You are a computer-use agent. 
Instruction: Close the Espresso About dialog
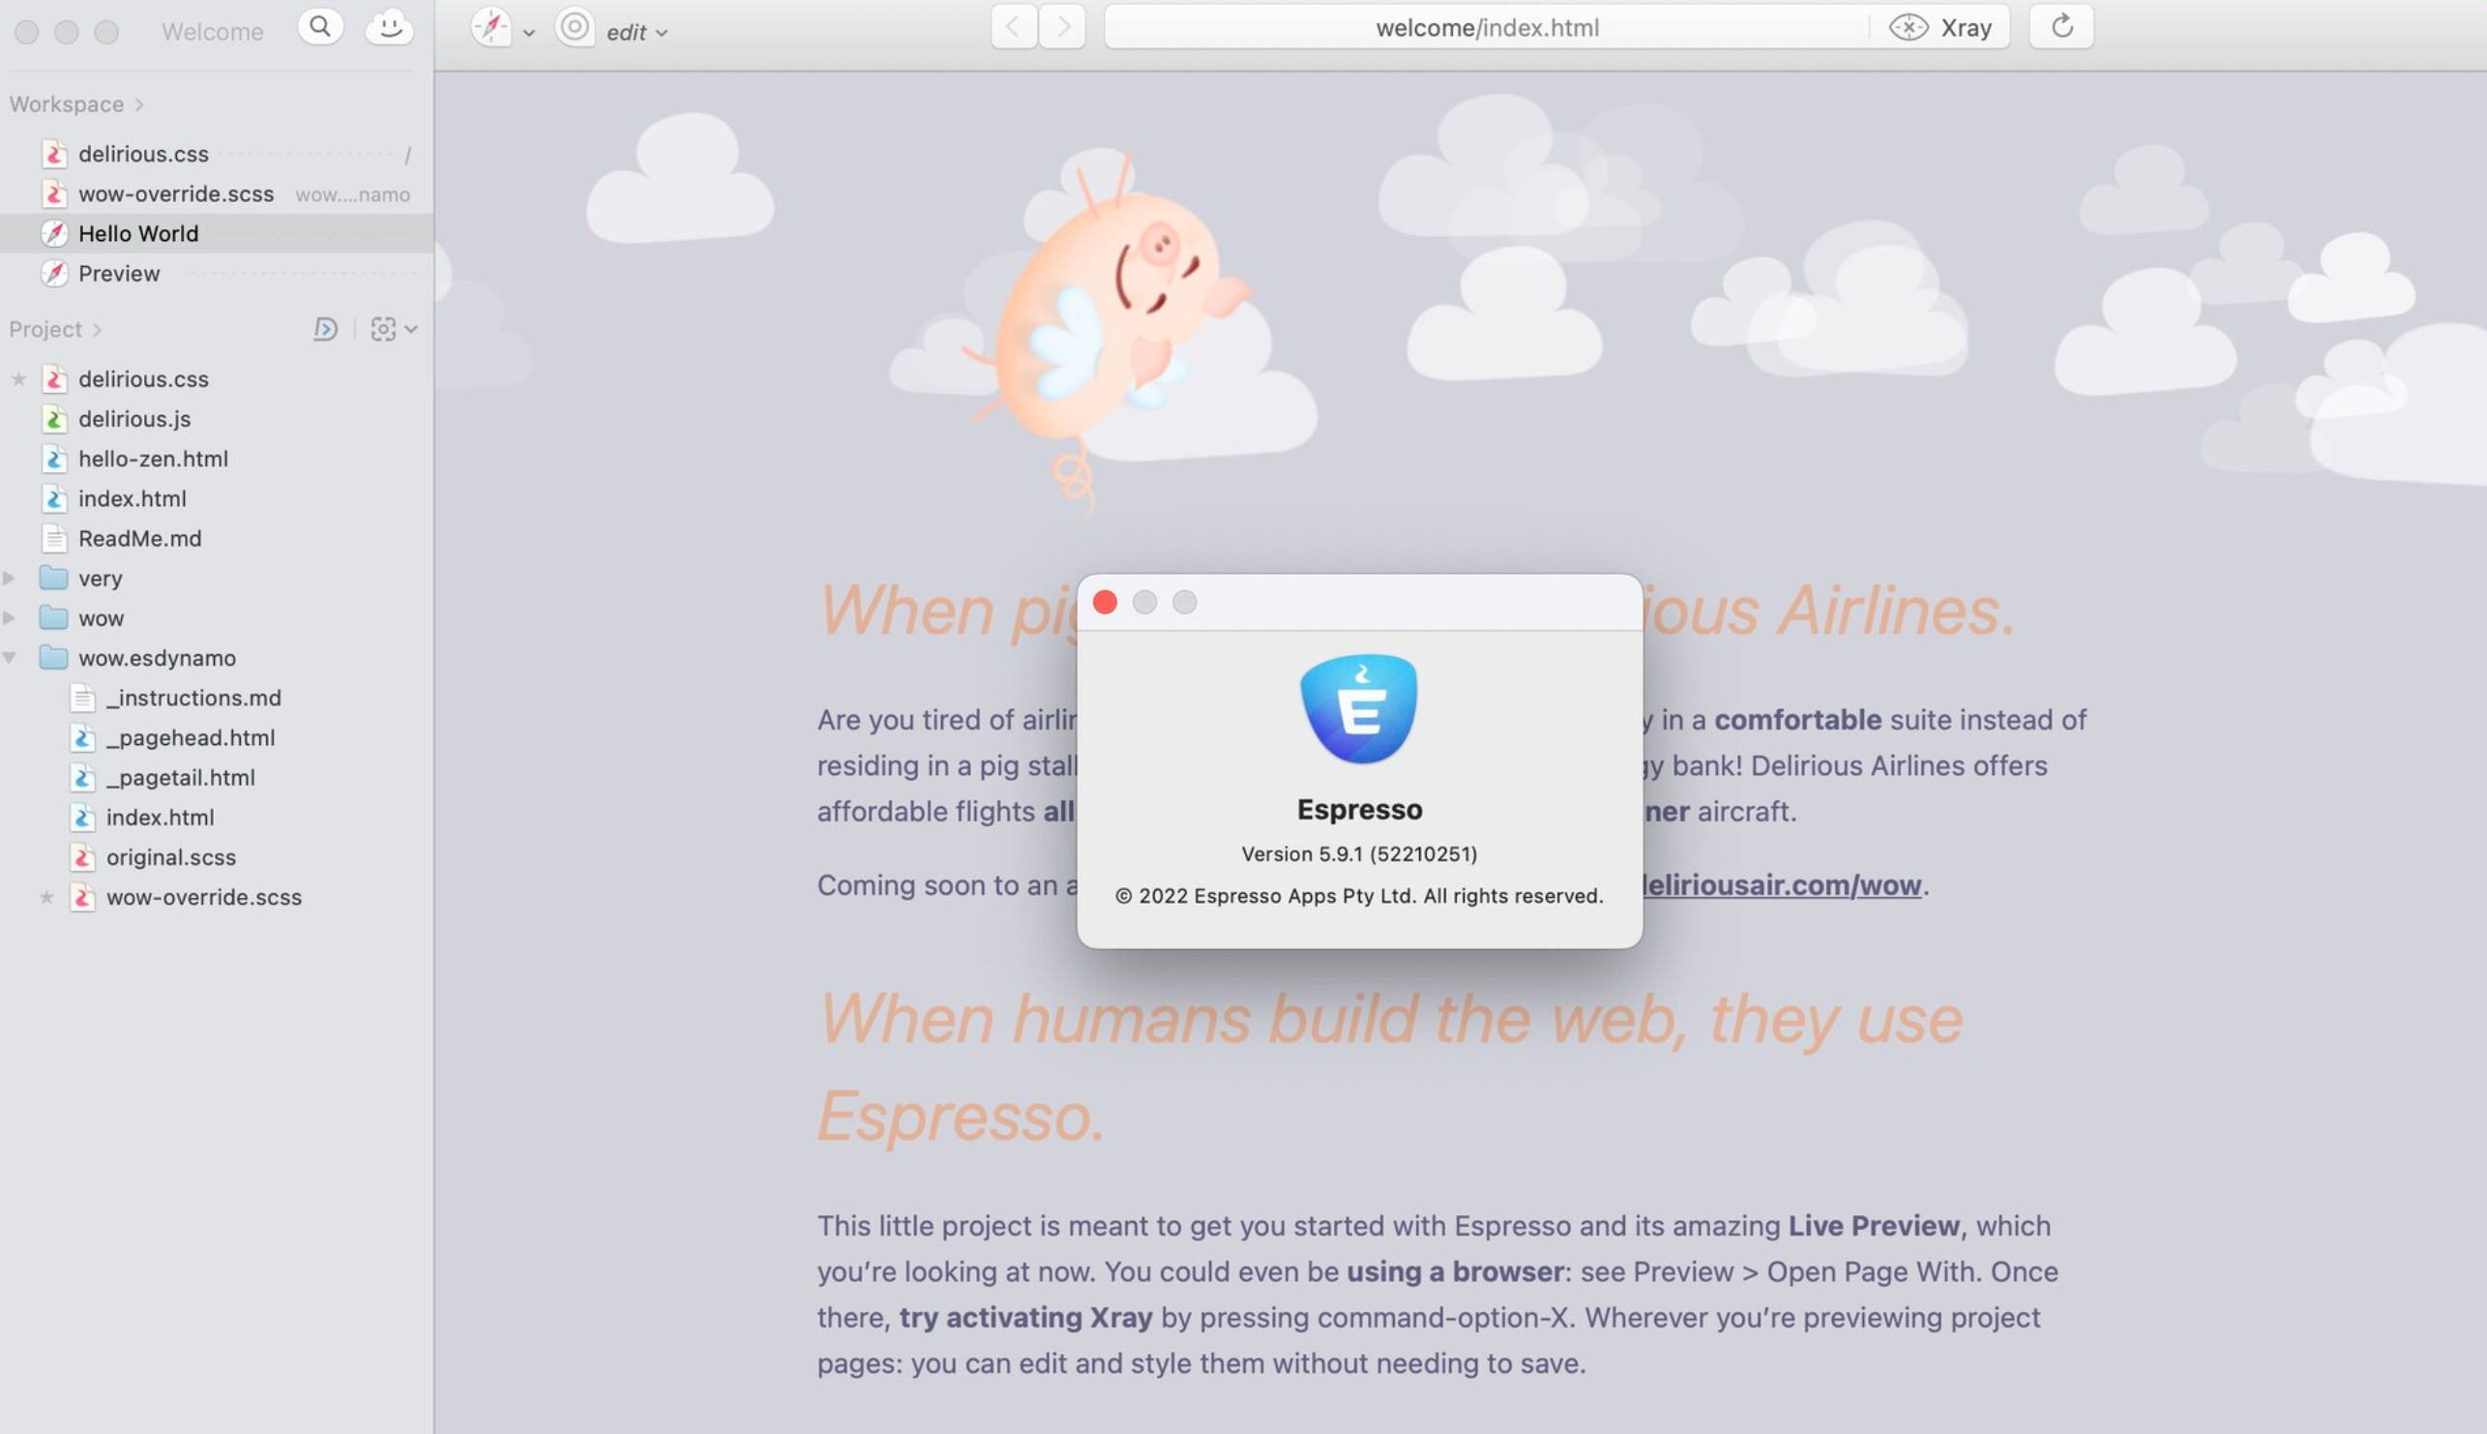1105,603
